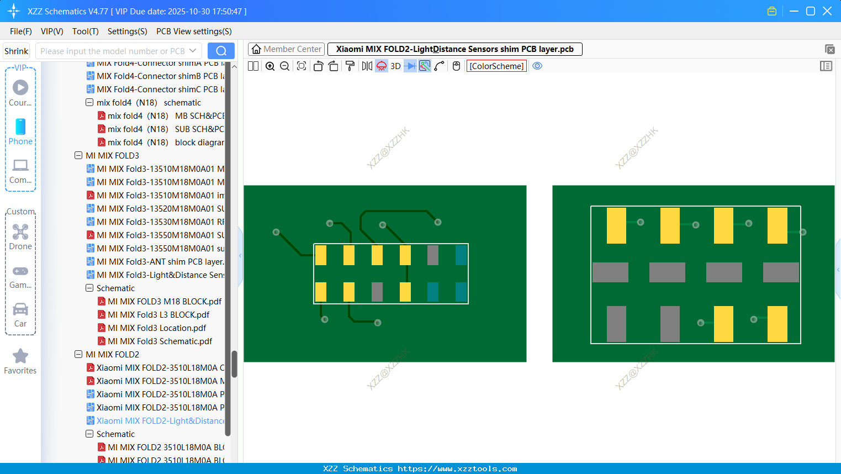The image size is (841, 474).
Task: Click the file tree vertical scrollbar thumb
Action: click(234, 364)
